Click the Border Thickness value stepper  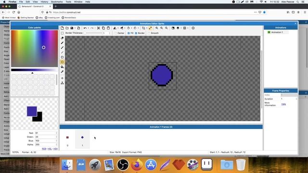(110, 33)
